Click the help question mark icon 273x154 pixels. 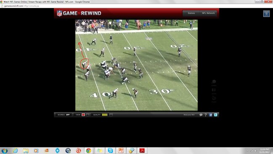pyautogui.click(x=206, y=115)
